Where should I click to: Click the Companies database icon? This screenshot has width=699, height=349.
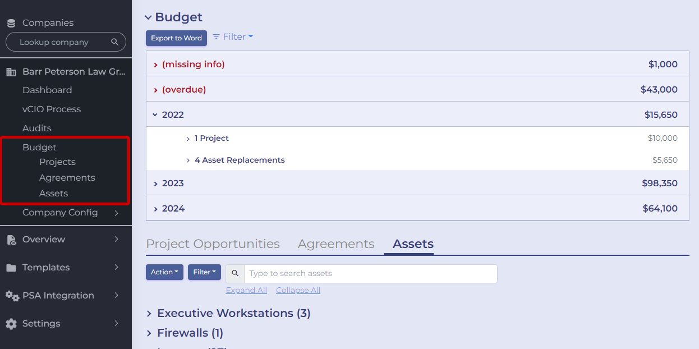pyautogui.click(x=11, y=23)
